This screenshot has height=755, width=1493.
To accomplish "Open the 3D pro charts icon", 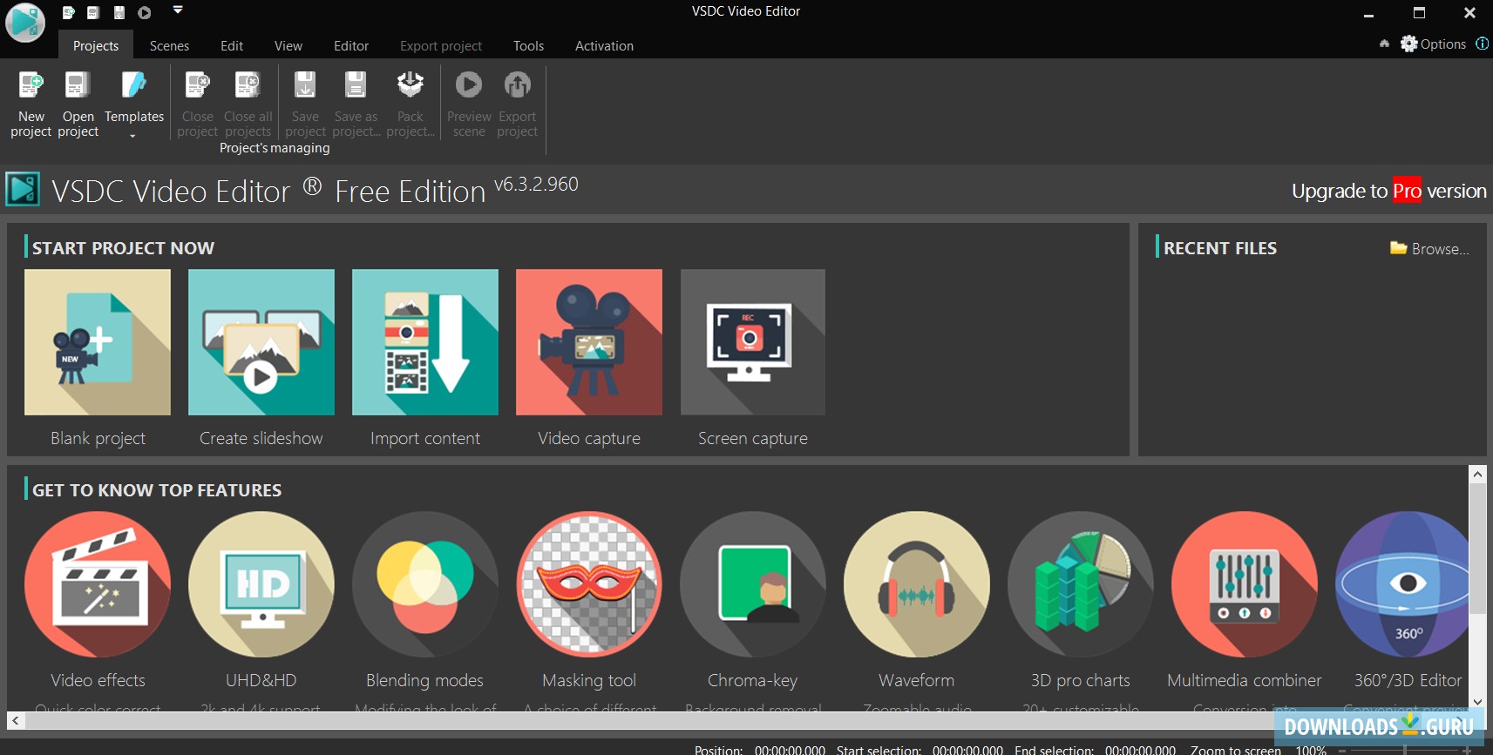I will (1081, 583).
